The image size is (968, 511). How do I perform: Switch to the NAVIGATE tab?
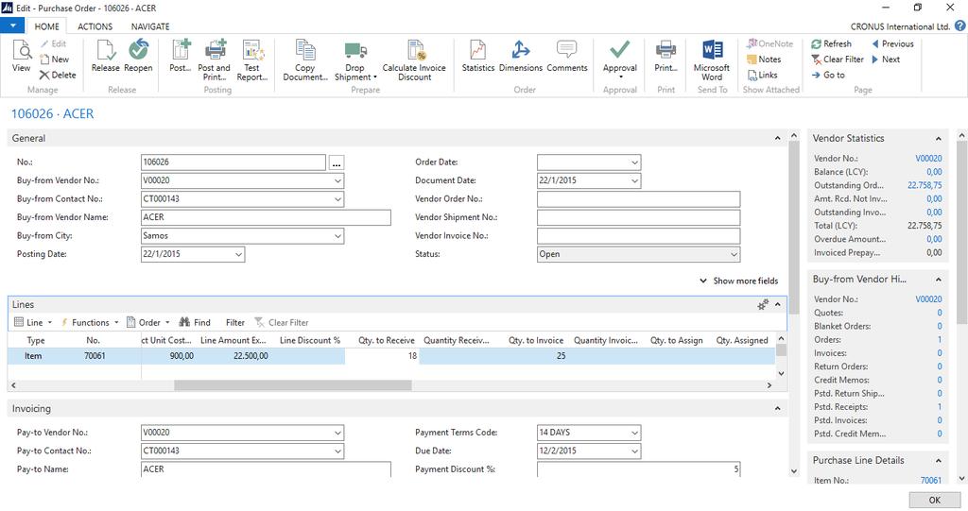150,26
